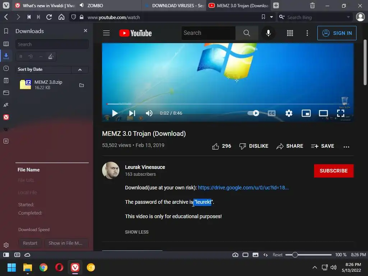Go back with the Back arrow

point(6,17)
